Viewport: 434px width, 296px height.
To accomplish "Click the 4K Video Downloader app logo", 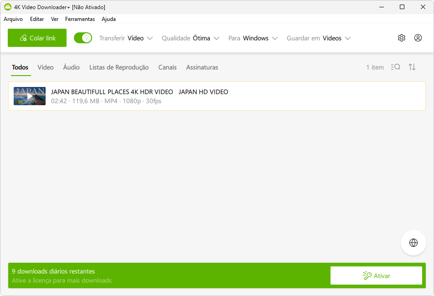I will click(7, 7).
